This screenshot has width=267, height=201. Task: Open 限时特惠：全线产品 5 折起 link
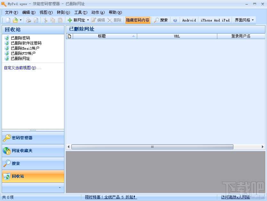[111, 197]
